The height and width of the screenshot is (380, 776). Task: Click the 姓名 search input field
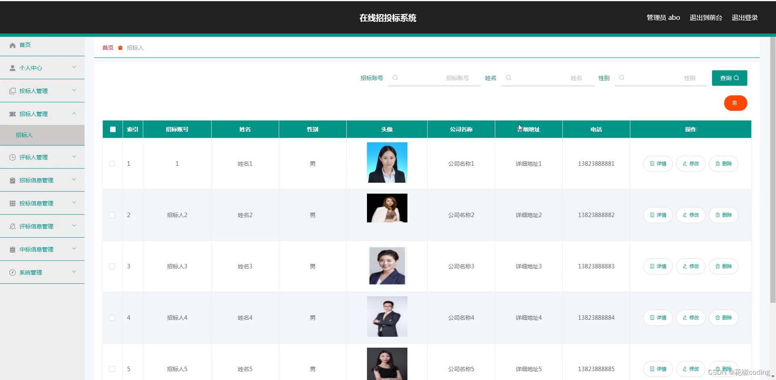(x=548, y=78)
